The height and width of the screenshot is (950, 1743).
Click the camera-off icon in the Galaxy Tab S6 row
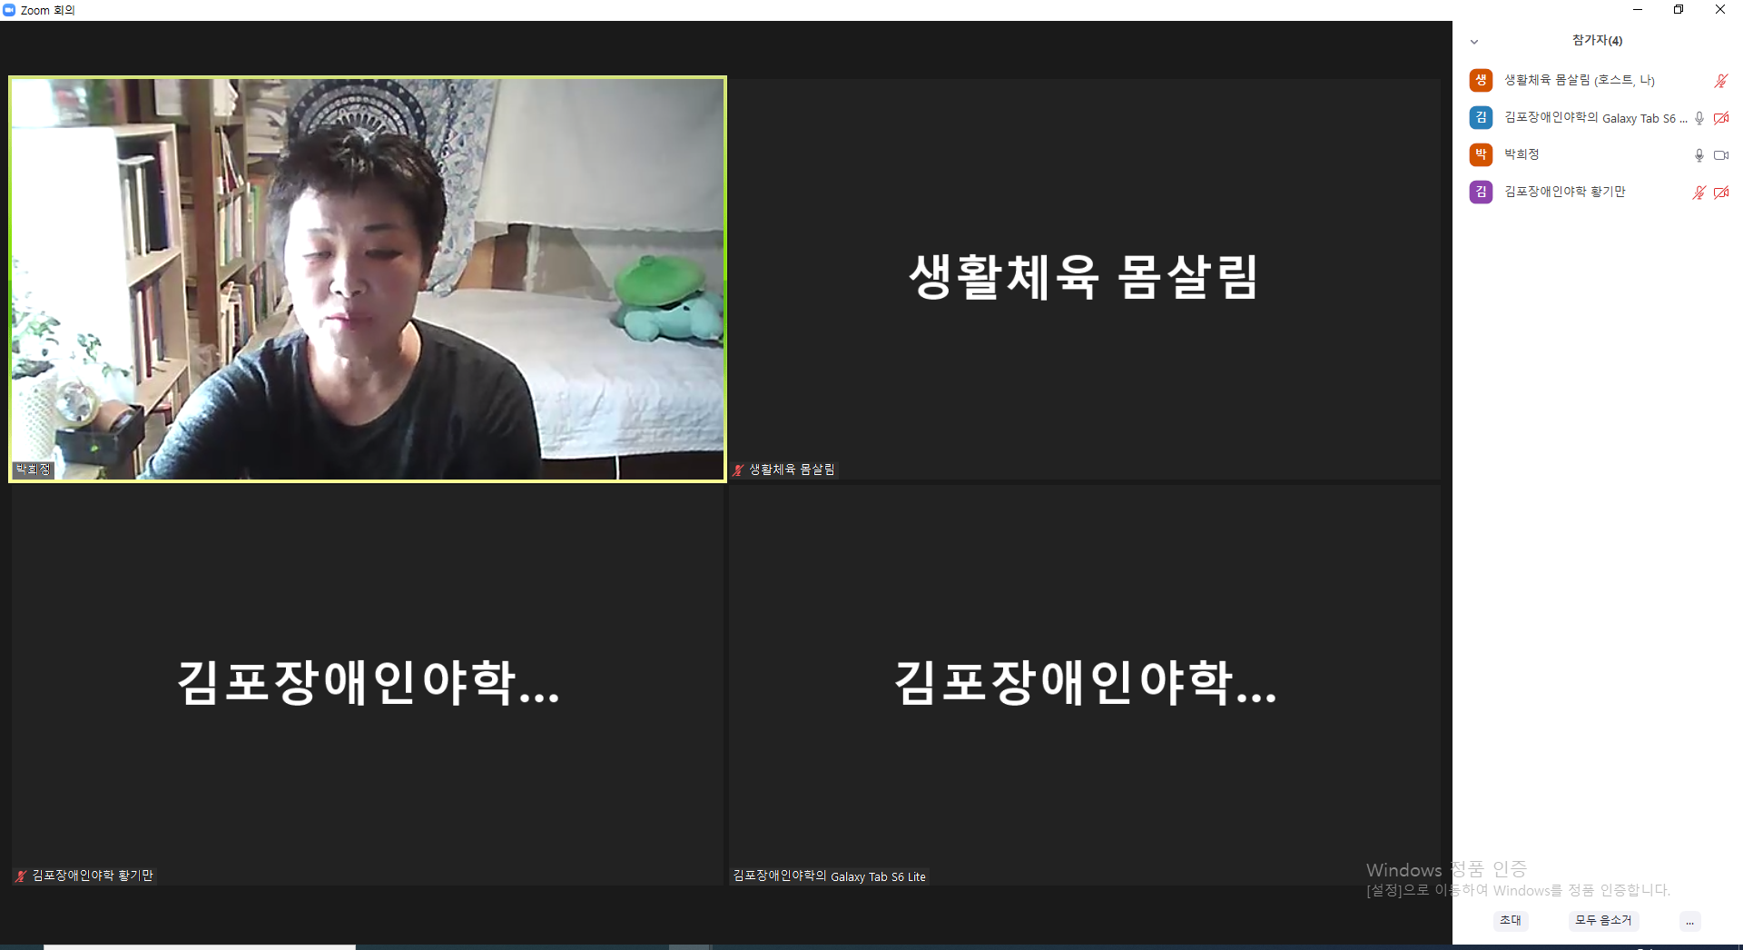tap(1721, 118)
